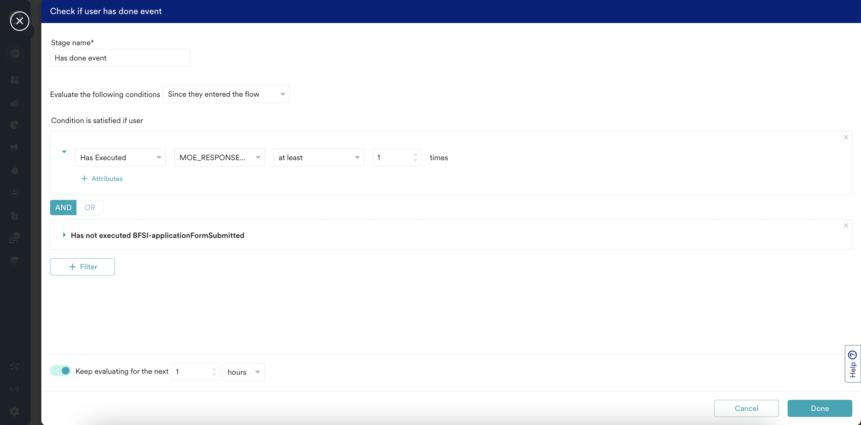The height and width of the screenshot is (425, 861).
Task: Open the megaphone campaigns sidebar icon
Action: tap(14, 147)
